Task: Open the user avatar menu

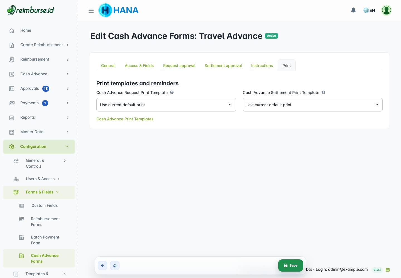Action: click(x=387, y=10)
